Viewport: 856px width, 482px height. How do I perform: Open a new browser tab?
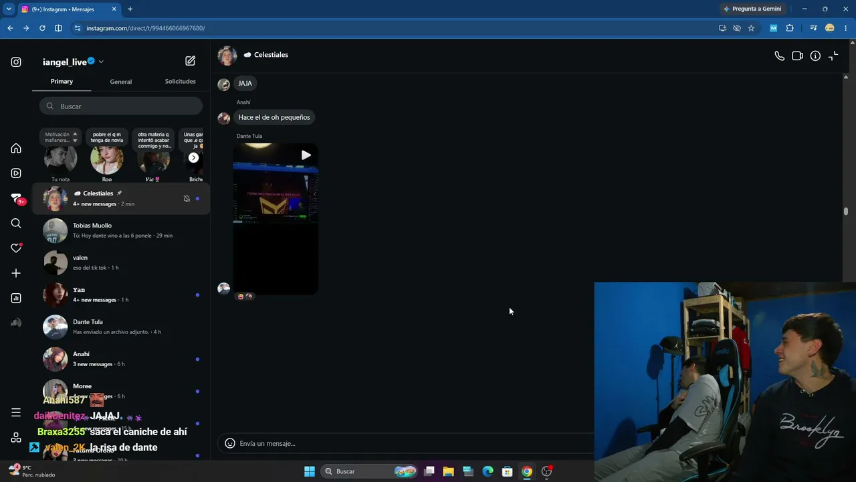pos(130,9)
